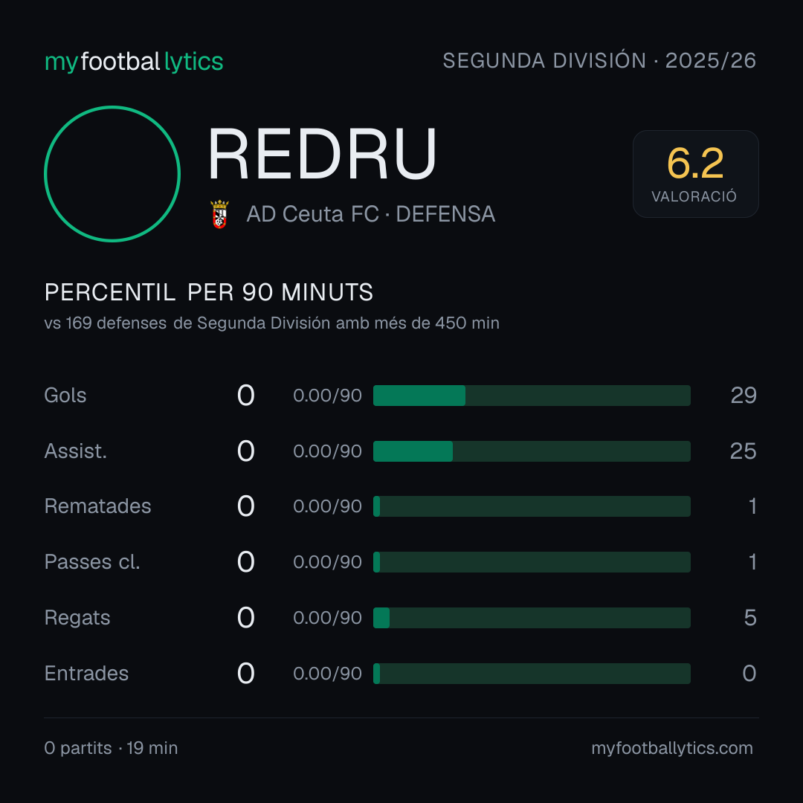Select the 6.2 Valoració rating badge
803x803 pixels.
coord(695,173)
